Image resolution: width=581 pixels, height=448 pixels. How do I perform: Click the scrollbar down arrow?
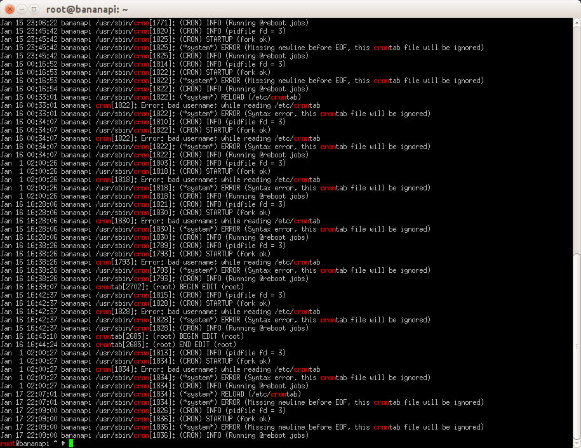pyautogui.click(x=577, y=443)
